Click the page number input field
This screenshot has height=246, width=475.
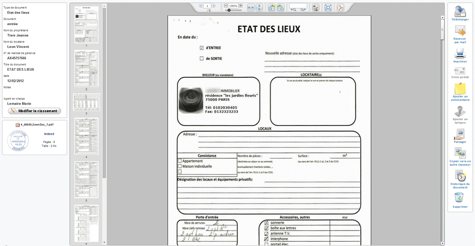coord(207,6)
